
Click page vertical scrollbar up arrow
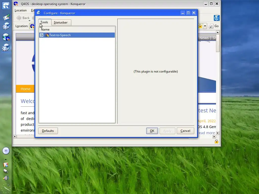tap(218, 33)
